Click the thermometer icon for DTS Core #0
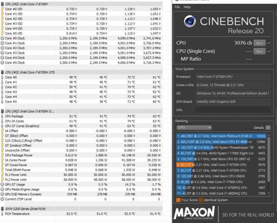Viewport: 277px width, 223px height. [2, 77]
